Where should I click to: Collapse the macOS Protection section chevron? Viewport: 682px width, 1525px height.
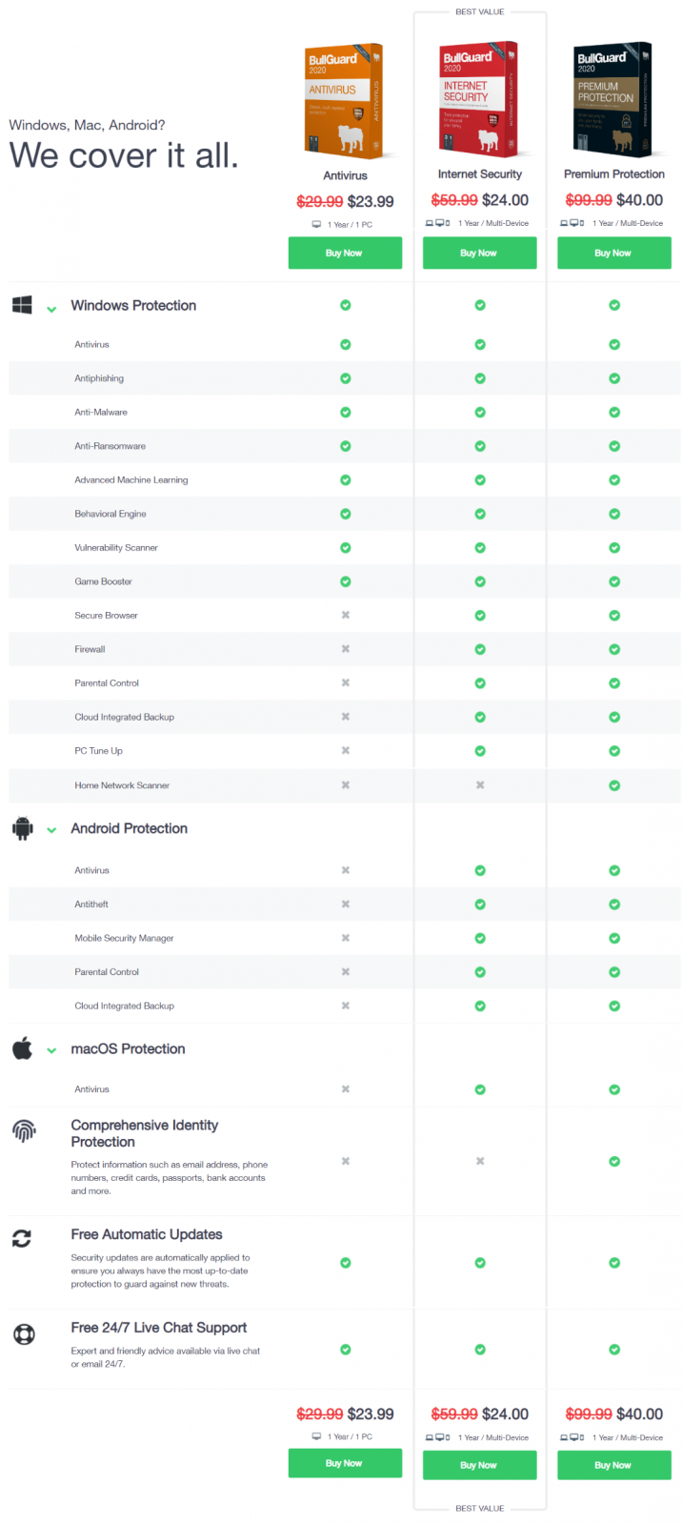(x=51, y=1050)
